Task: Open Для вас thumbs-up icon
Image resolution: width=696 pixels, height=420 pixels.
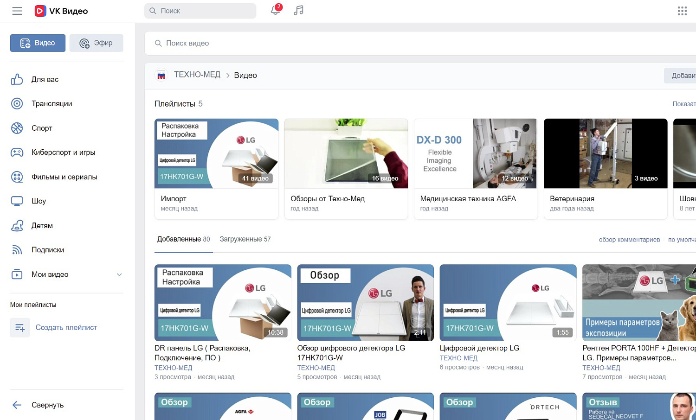Action: pos(17,79)
